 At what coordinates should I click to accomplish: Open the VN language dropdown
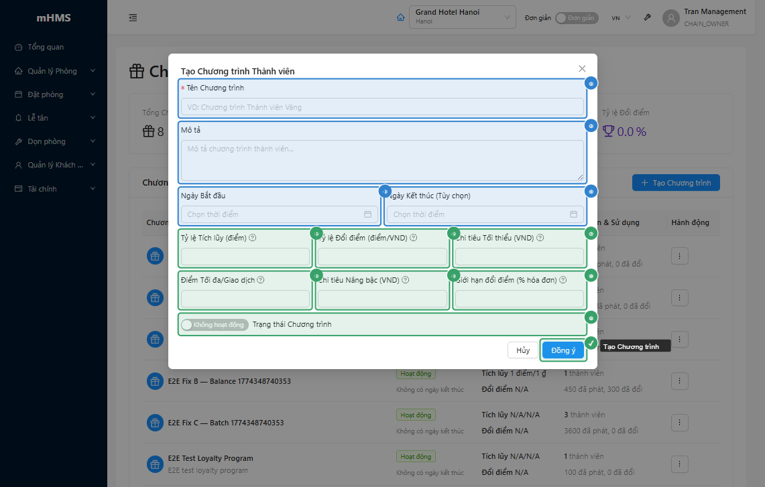tap(621, 18)
